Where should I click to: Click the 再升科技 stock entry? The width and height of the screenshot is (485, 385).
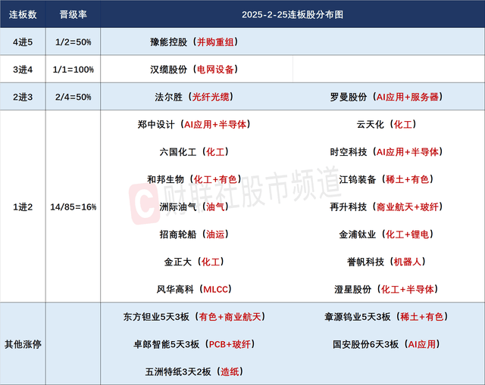pos(349,206)
